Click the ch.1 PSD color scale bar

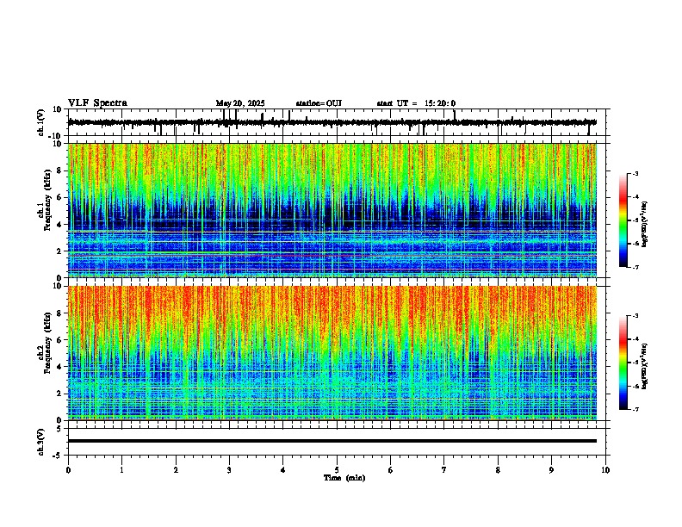(623, 220)
